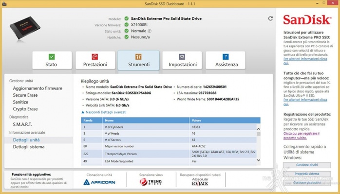Click the app icon in the title bar

pos(4,4)
